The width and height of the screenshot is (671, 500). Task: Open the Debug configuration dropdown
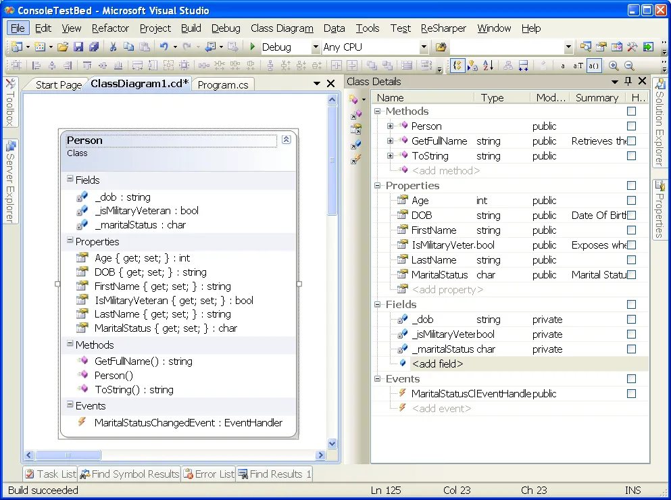tap(316, 47)
